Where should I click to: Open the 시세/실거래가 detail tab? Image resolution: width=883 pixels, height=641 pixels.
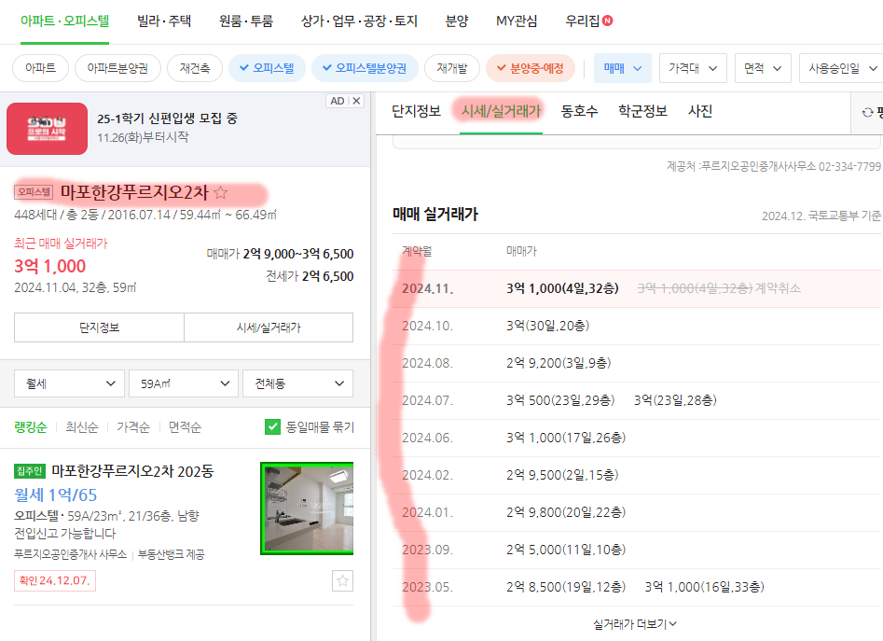[x=501, y=111]
